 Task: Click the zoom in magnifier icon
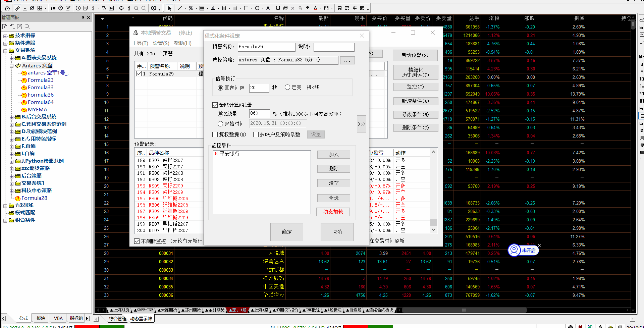136,8
